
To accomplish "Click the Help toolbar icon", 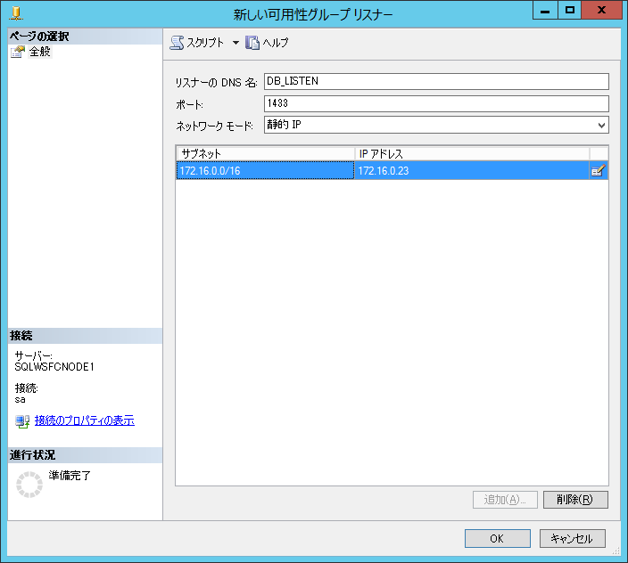I will (x=252, y=43).
